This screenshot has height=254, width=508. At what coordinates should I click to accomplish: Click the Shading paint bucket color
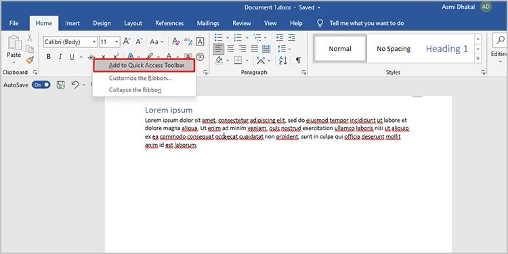pyautogui.click(x=219, y=60)
